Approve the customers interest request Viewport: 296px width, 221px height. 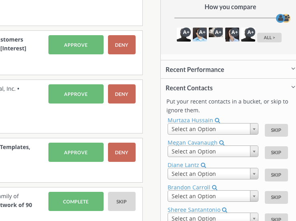tap(76, 45)
